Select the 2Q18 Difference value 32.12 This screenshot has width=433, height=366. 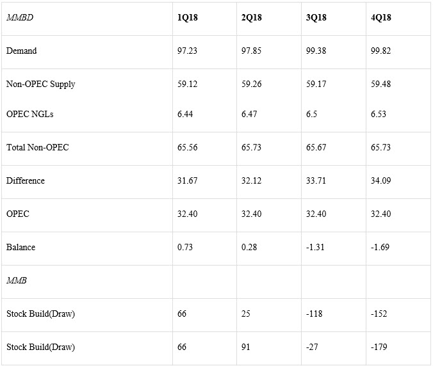(x=252, y=180)
